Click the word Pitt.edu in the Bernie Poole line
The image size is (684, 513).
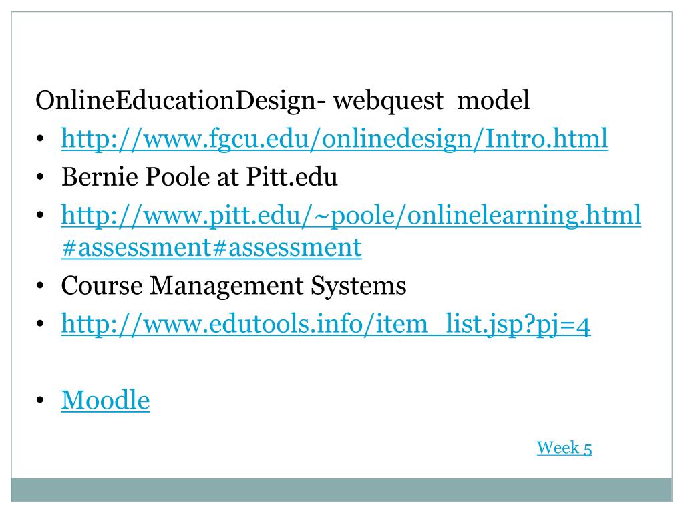pyautogui.click(x=292, y=177)
